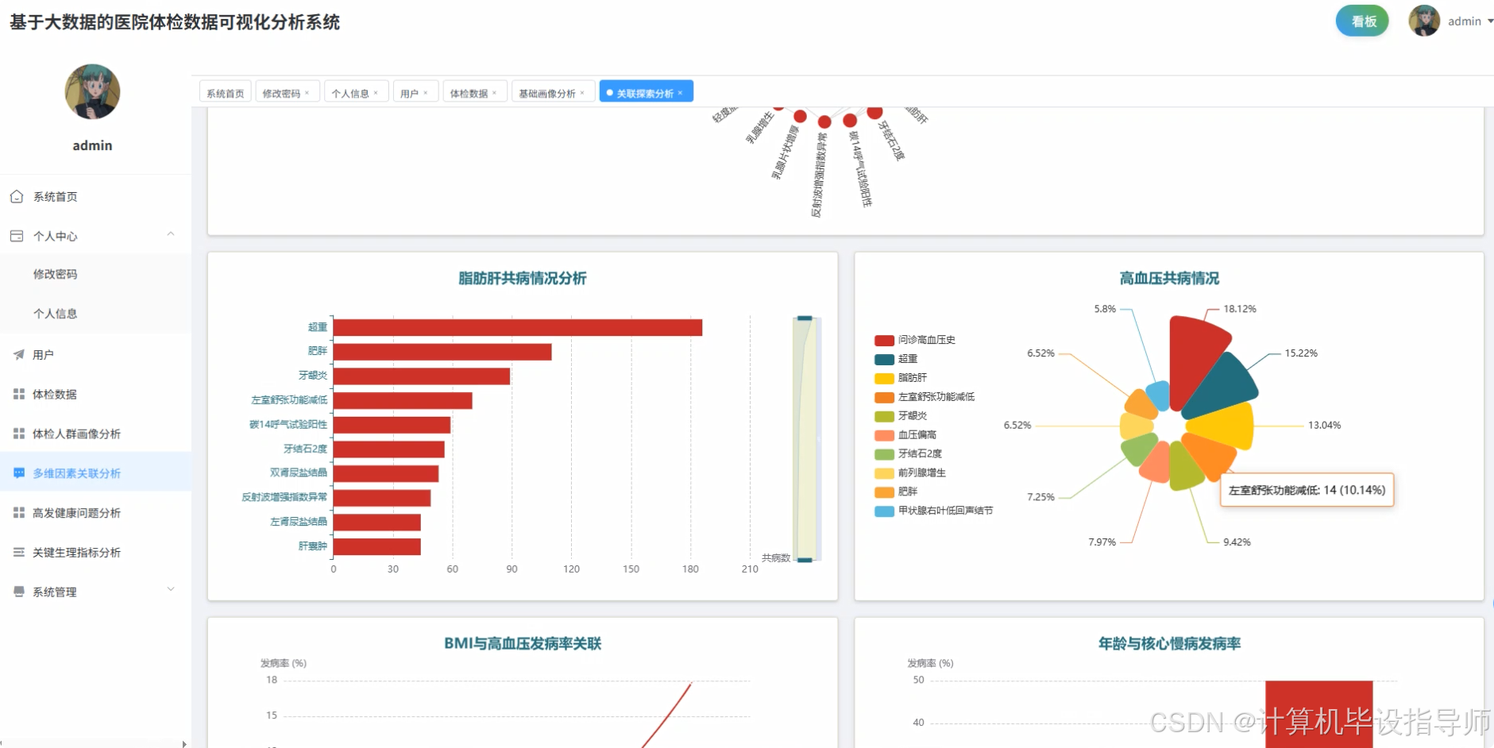Viewport: 1494px width, 748px height.
Task: Select the active 关联探索分析 tab
Action: (x=645, y=93)
